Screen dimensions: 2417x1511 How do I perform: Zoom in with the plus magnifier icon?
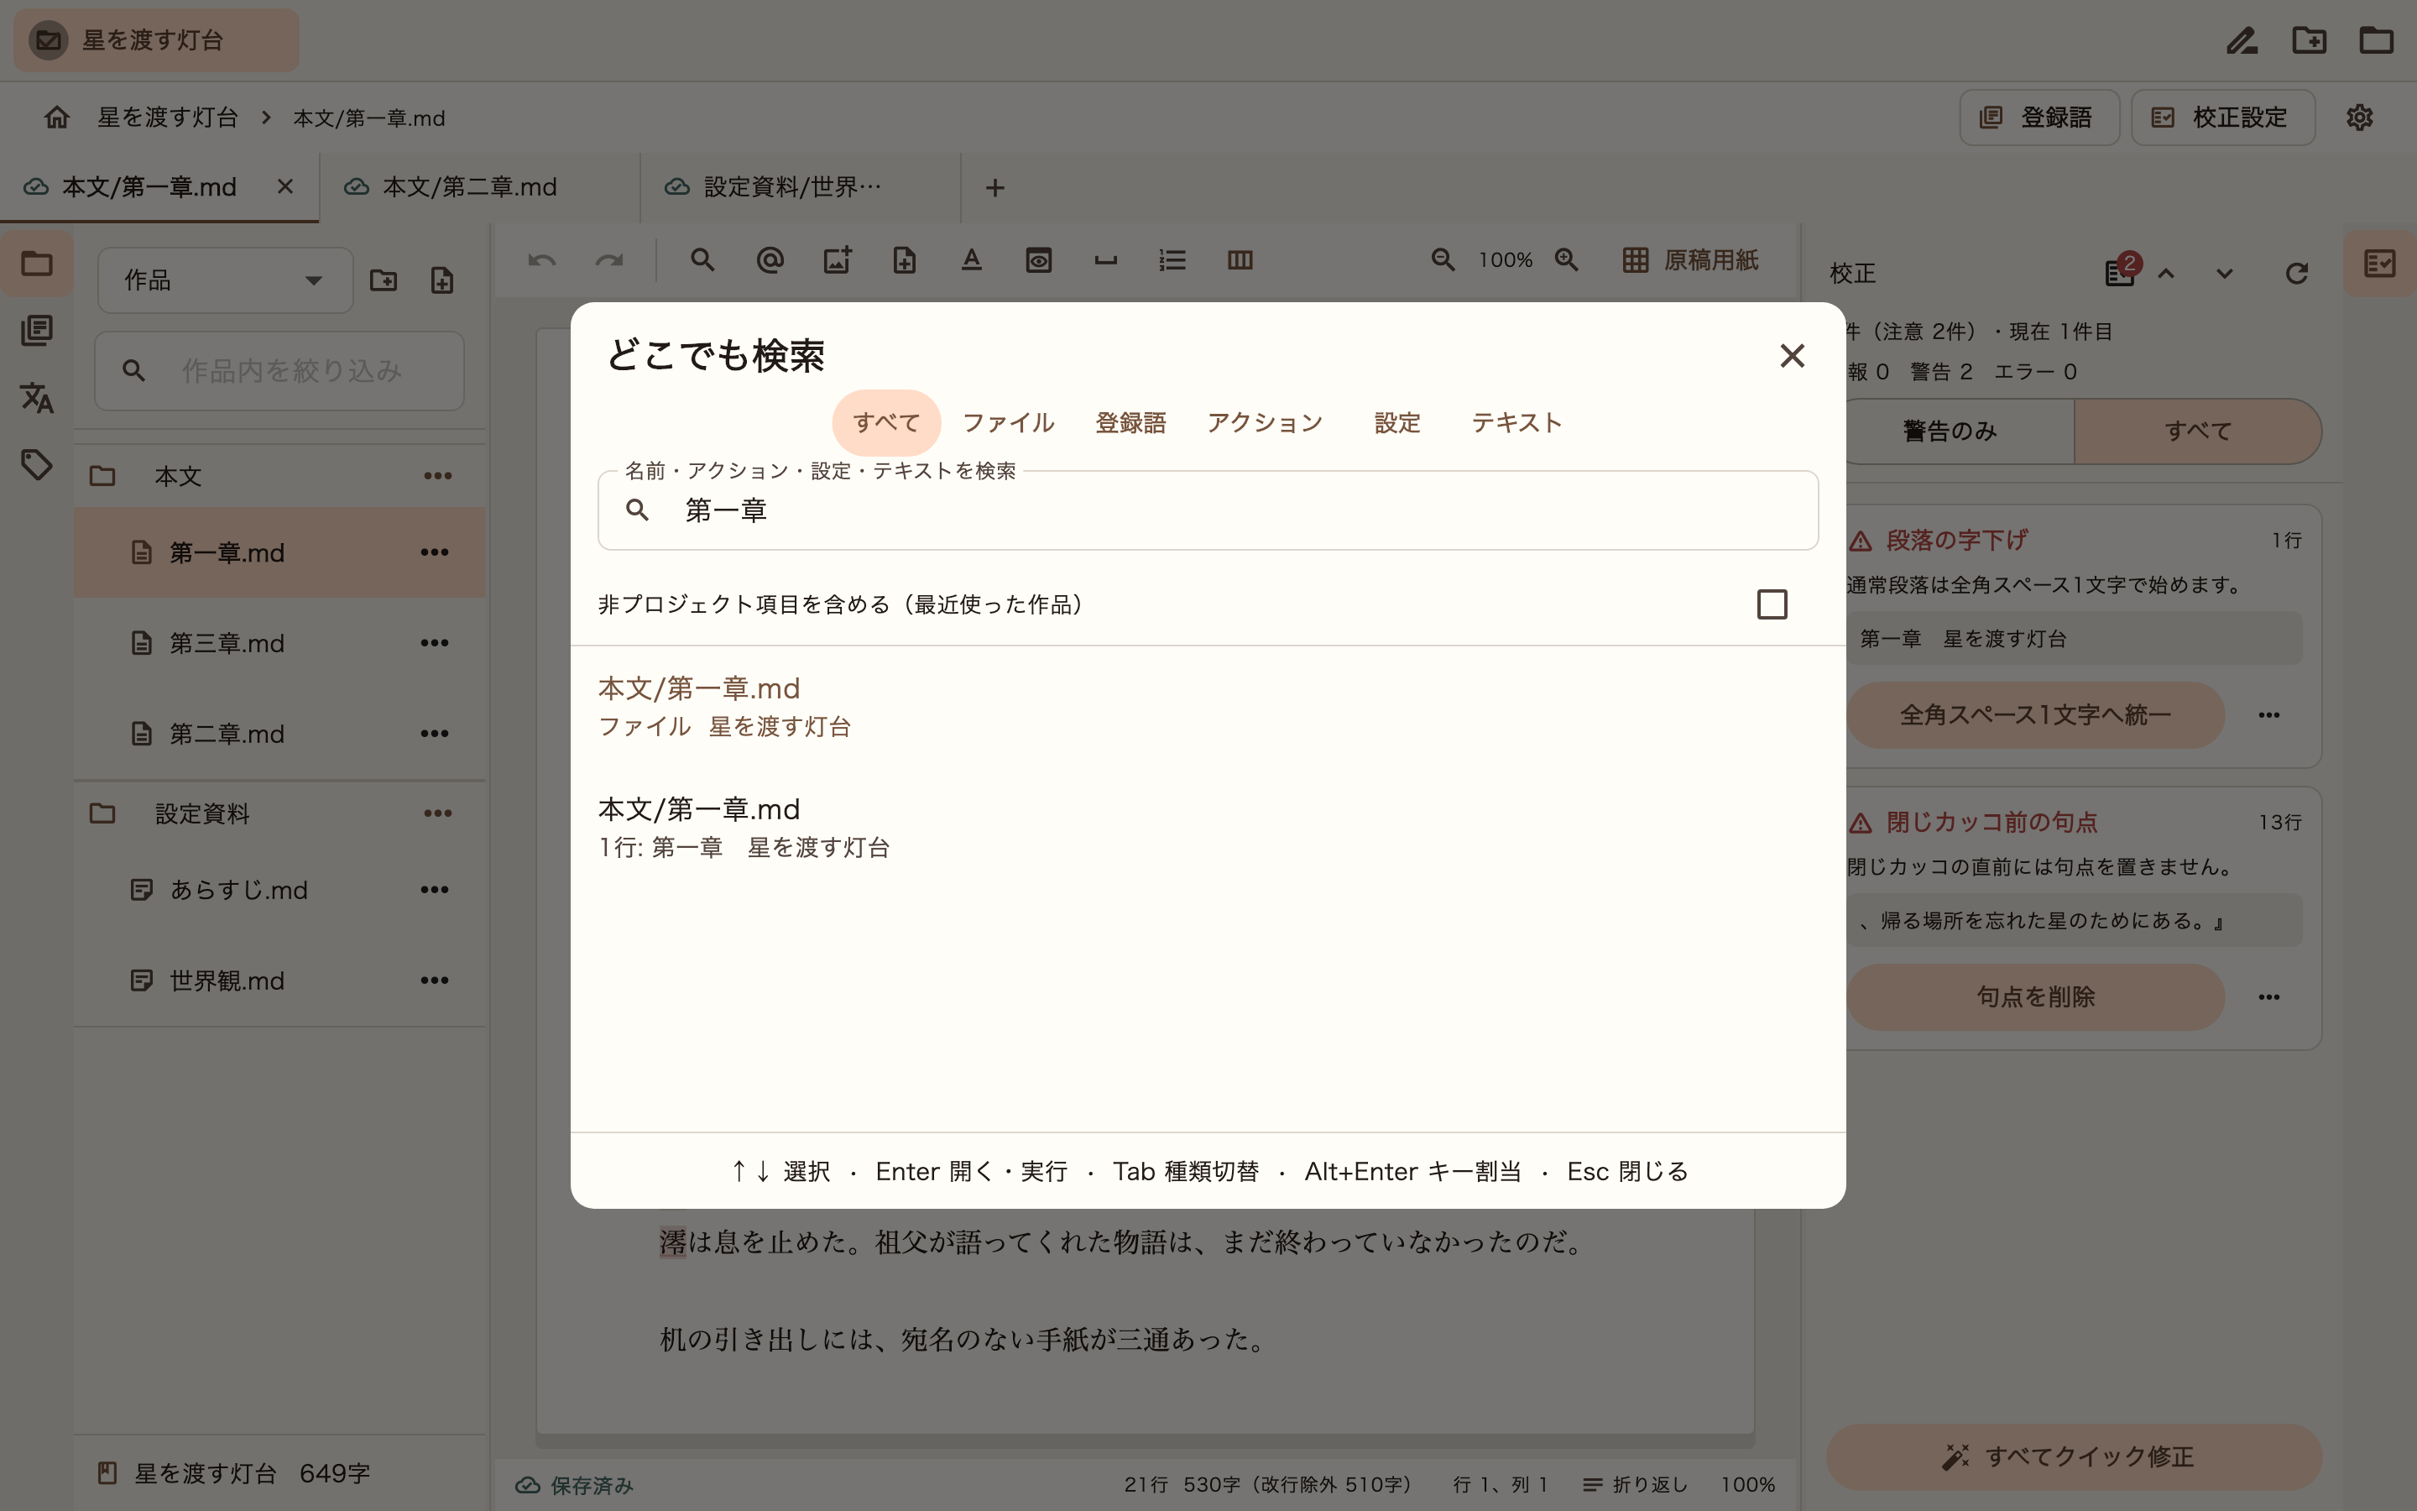coord(1566,260)
